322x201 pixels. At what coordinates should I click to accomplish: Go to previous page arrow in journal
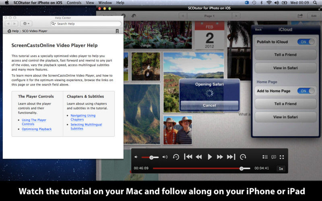[183, 16]
